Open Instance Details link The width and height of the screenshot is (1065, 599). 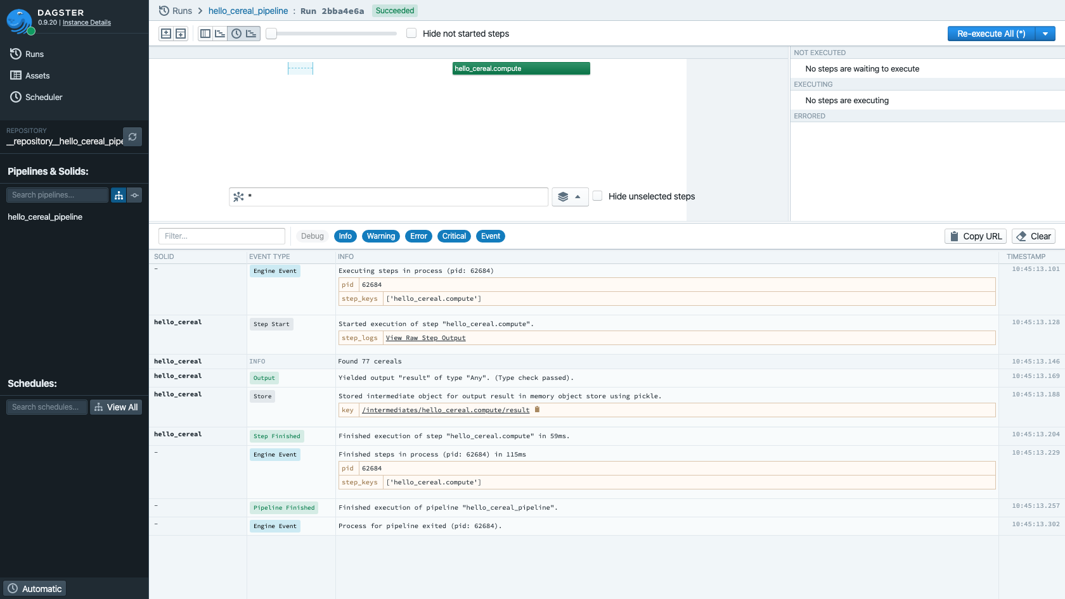(87, 22)
